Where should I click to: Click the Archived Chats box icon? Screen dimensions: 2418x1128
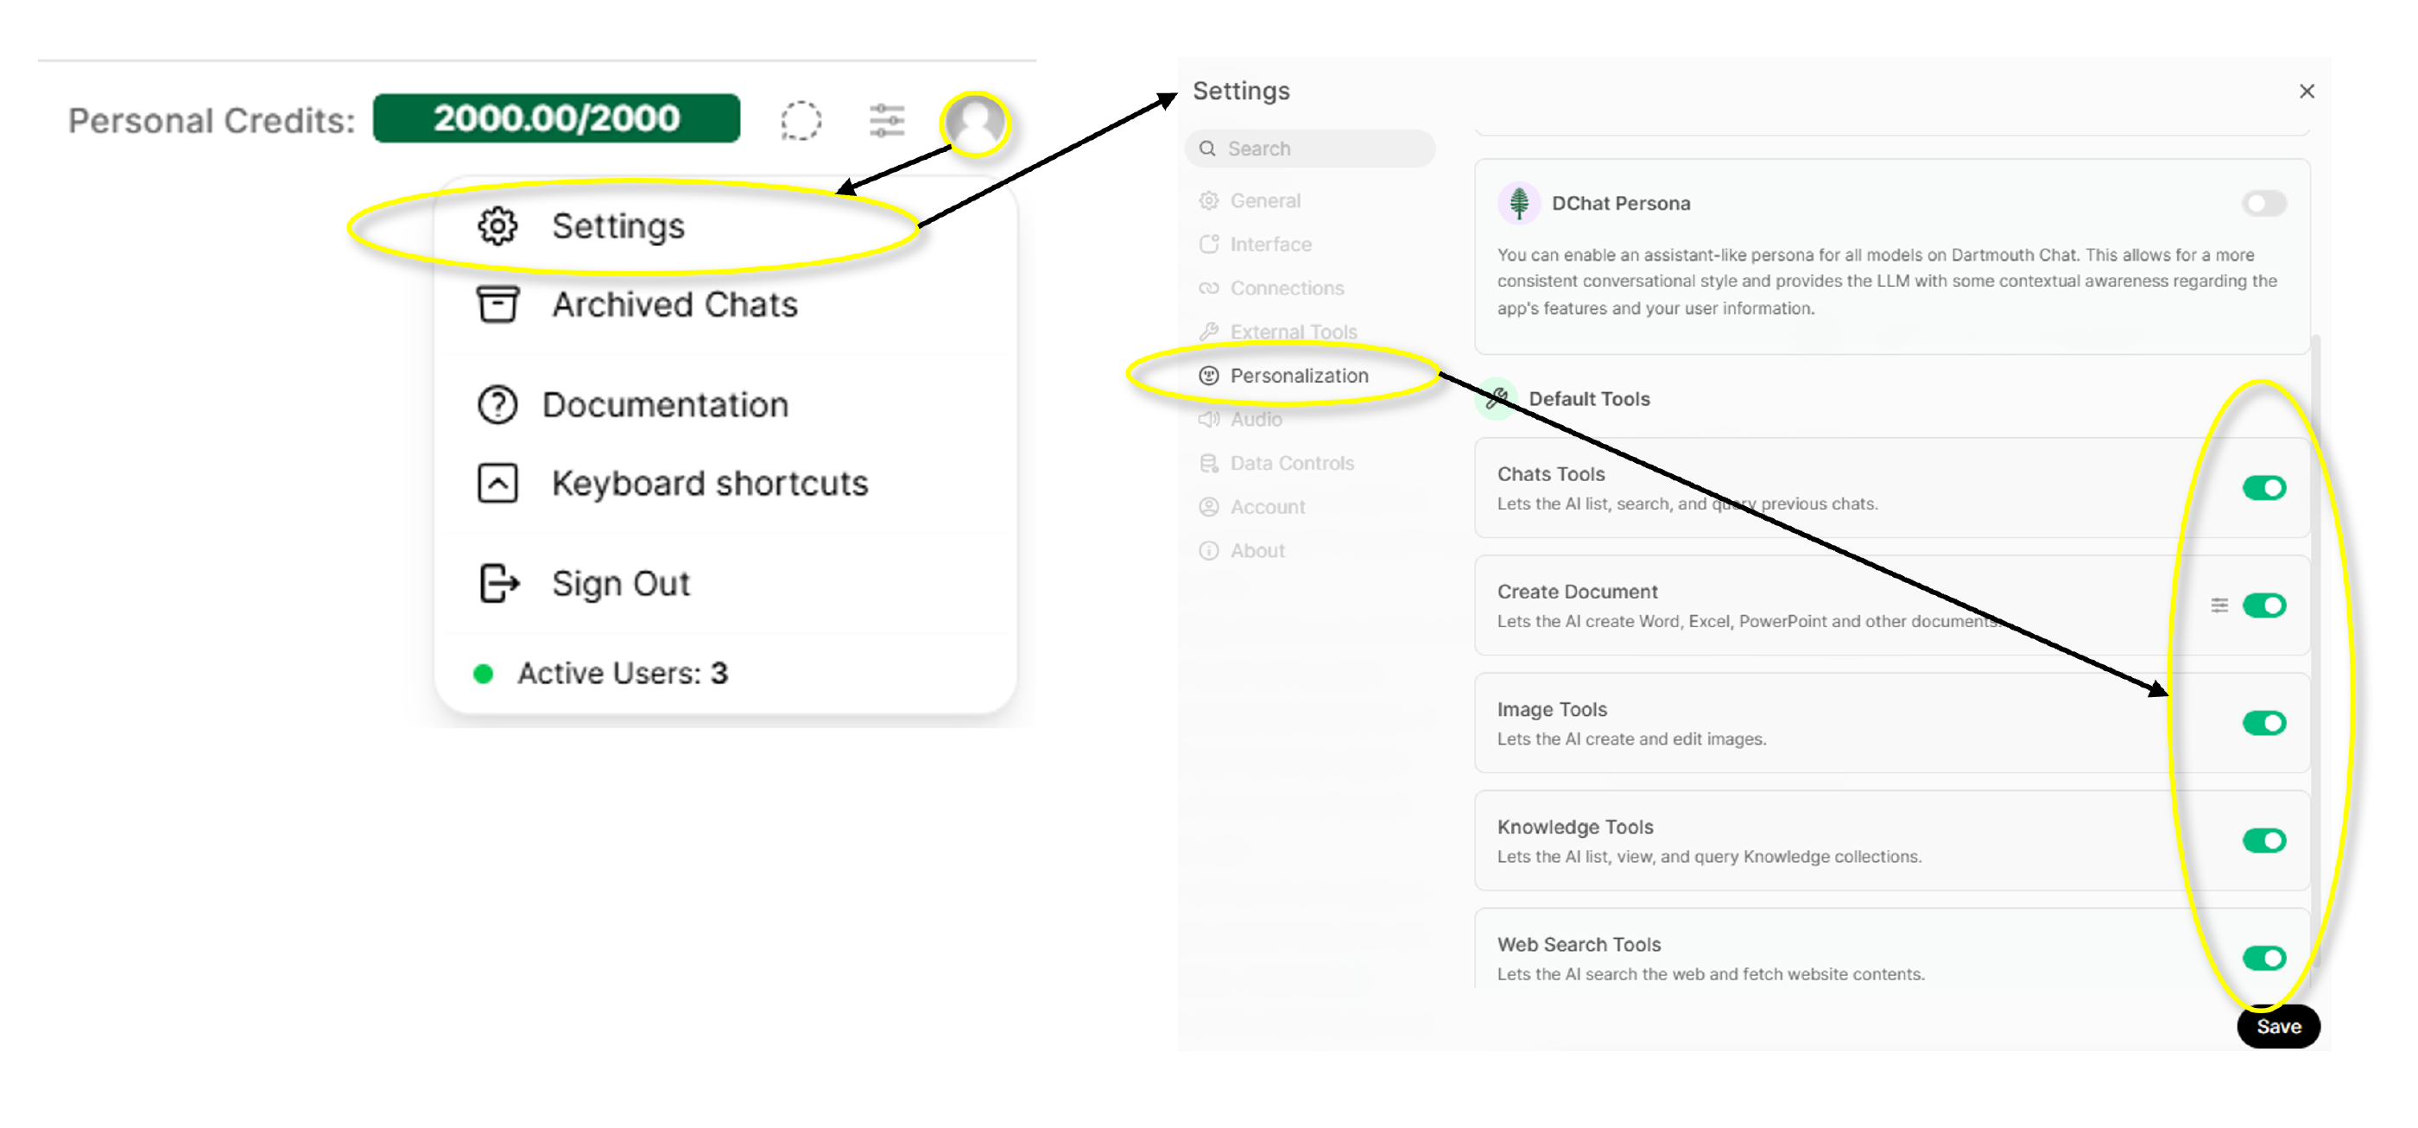(x=497, y=304)
